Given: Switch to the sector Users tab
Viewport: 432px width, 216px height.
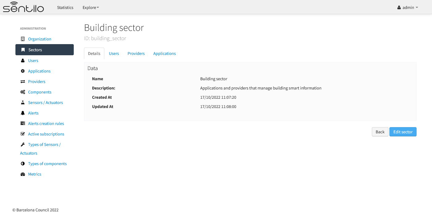Looking at the screenshot, I should pyautogui.click(x=114, y=53).
